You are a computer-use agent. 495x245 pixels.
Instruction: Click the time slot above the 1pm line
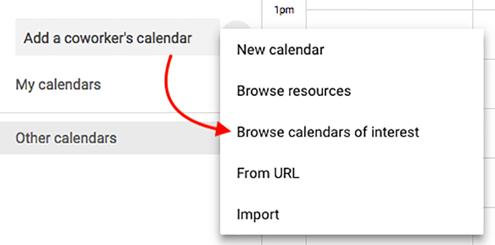[389, 4]
